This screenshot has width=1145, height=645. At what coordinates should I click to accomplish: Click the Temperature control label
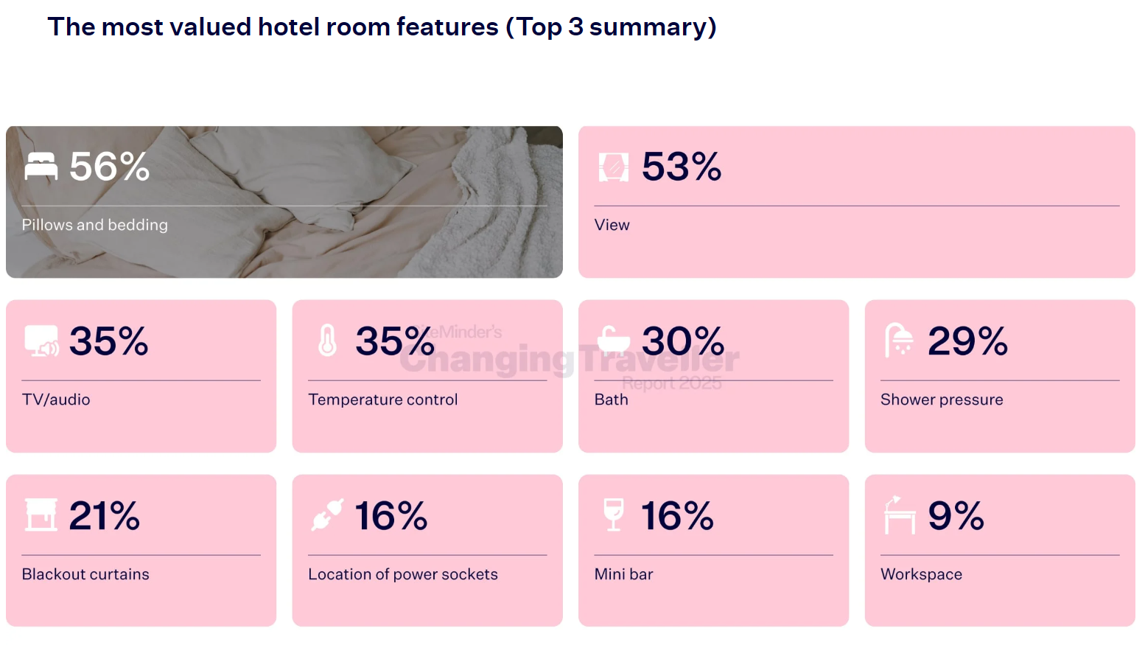pos(382,400)
